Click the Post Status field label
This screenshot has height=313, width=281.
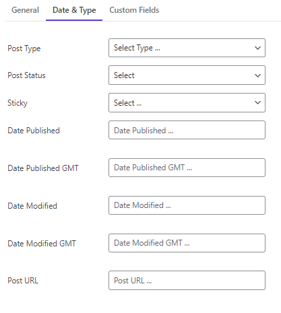(26, 75)
